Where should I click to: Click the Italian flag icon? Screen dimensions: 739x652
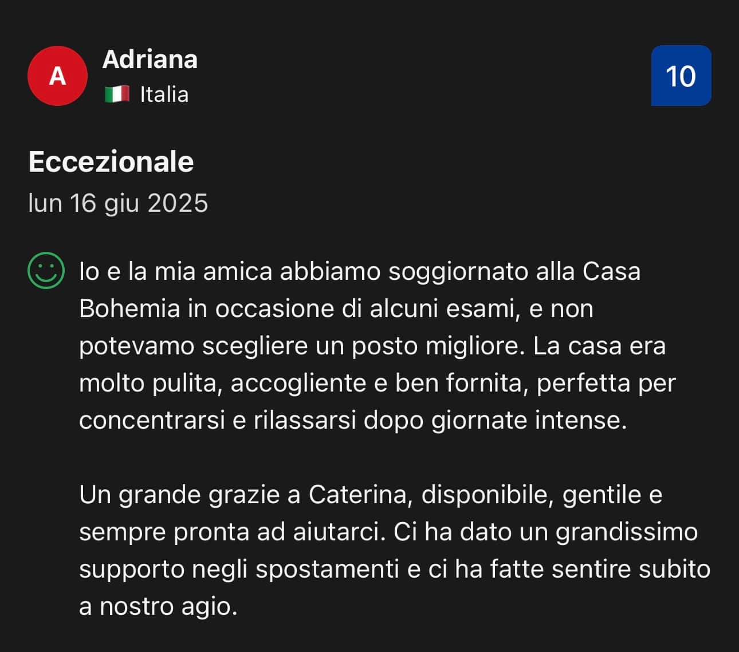click(x=117, y=94)
